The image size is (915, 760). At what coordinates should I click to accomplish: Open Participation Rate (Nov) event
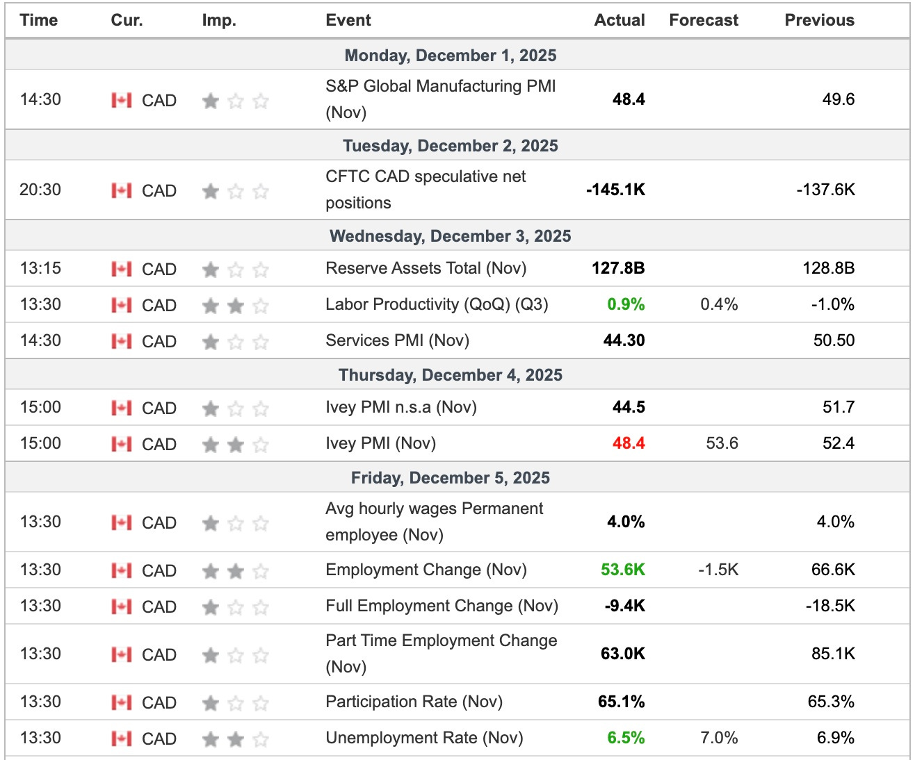pos(414,702)
